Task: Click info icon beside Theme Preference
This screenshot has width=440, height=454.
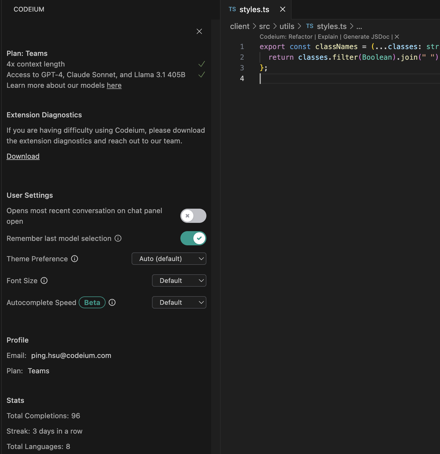Action: coord(75,259)
